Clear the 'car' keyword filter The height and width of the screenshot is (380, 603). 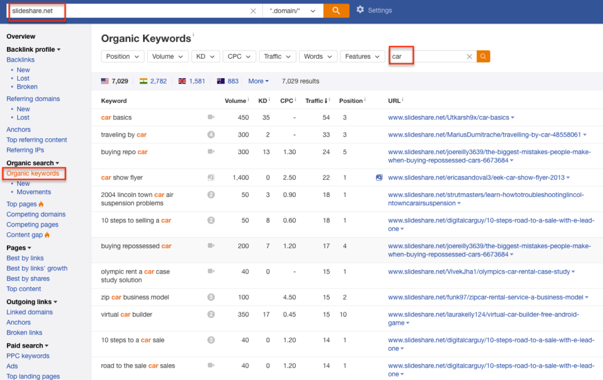(x=469, y=56)
